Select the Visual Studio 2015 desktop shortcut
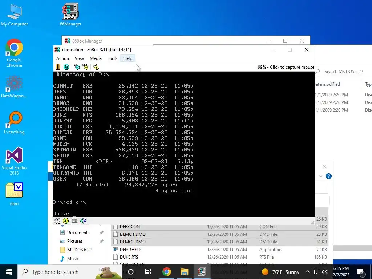Screen dimensions: 372x279 coord(14,161)
